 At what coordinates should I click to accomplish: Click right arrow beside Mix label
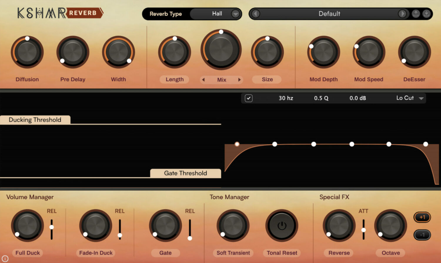coord(239,80)
